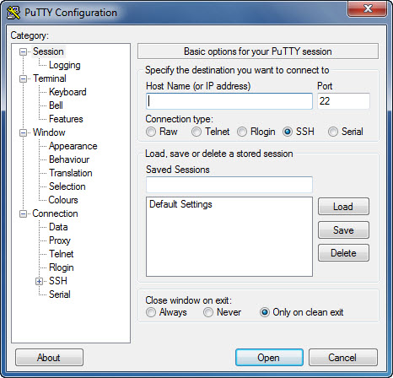Click the Host Name input field
This screenshot has width=393, height=378.
pos(229,101)
